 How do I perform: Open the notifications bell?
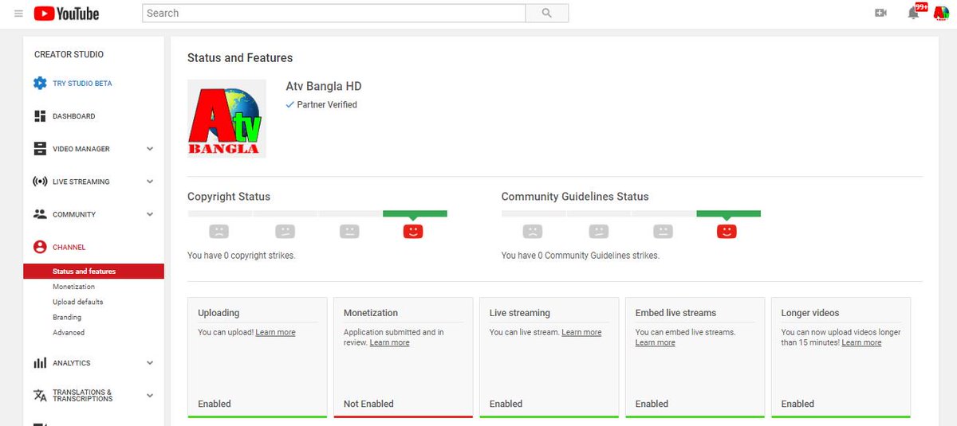pyautogui.click(x=914, y=14)
